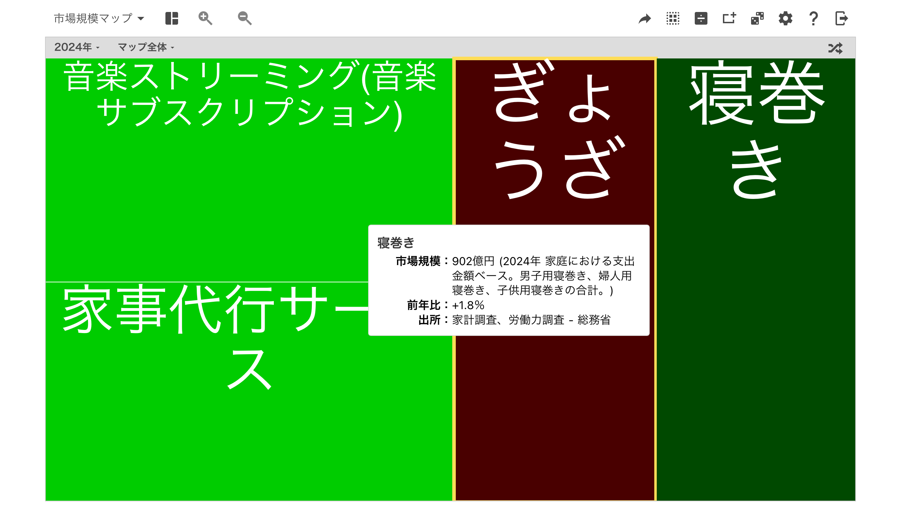
Task: Open the 市場規模マップ dropdown menu
Action: pos(99,18)
